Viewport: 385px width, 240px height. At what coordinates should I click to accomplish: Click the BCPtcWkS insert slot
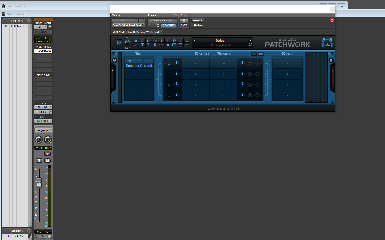(x=43, y=51)
